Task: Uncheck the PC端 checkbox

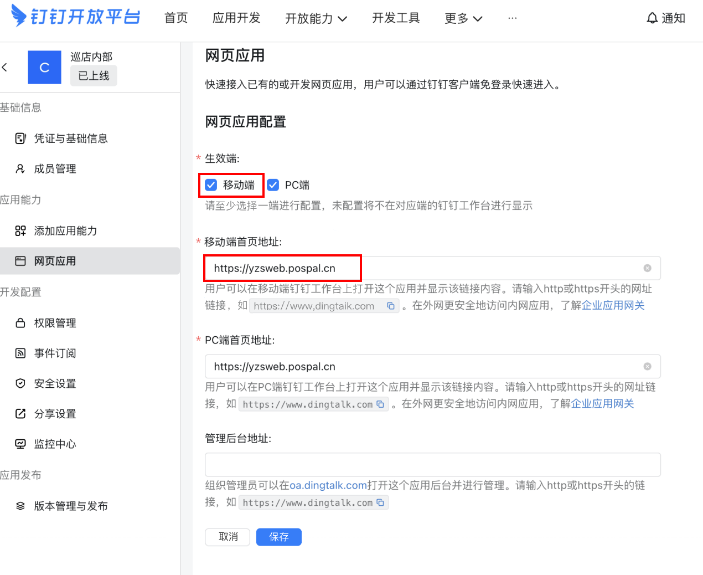Action: click(273, 185)
